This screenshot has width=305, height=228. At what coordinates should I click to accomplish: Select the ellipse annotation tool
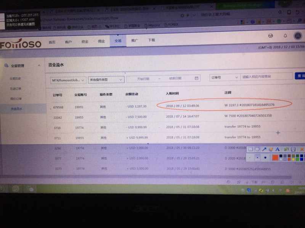coord(257,149)
